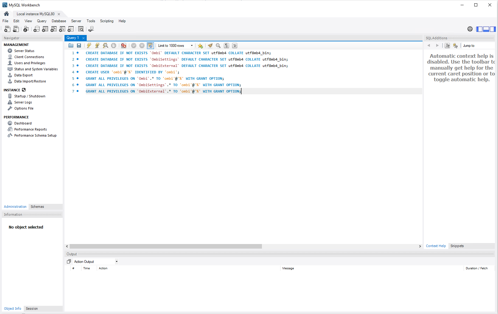Viewport: 498px width, 314px height.
Task: Save query as favorite snippet star
Action: click(x=200, y=46)
